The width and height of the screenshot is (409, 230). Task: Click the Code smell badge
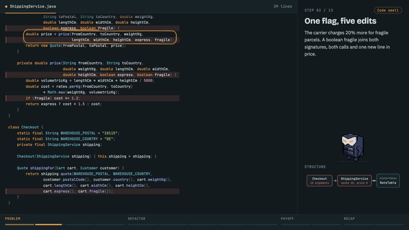(x=388, y=10)
